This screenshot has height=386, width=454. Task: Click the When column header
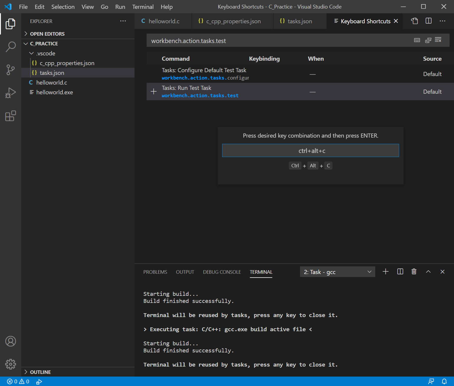(x=316, y=59)
